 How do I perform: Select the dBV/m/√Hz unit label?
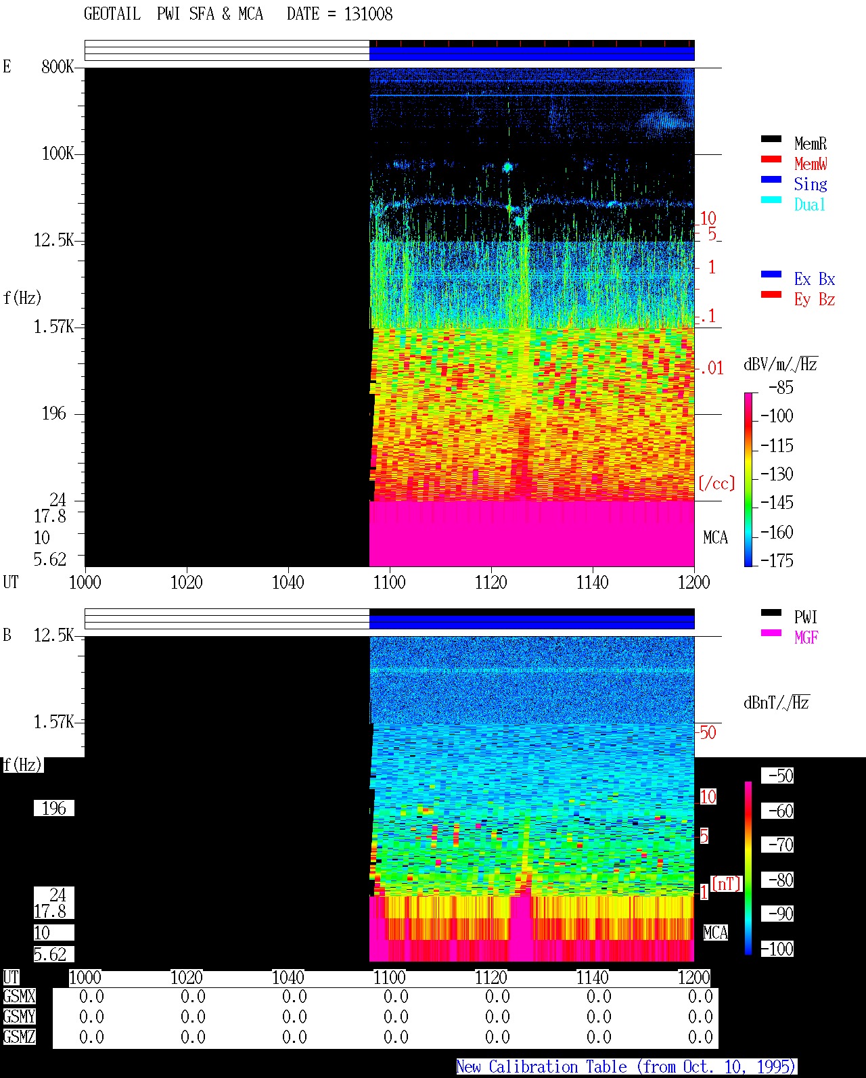coord(781,364)
